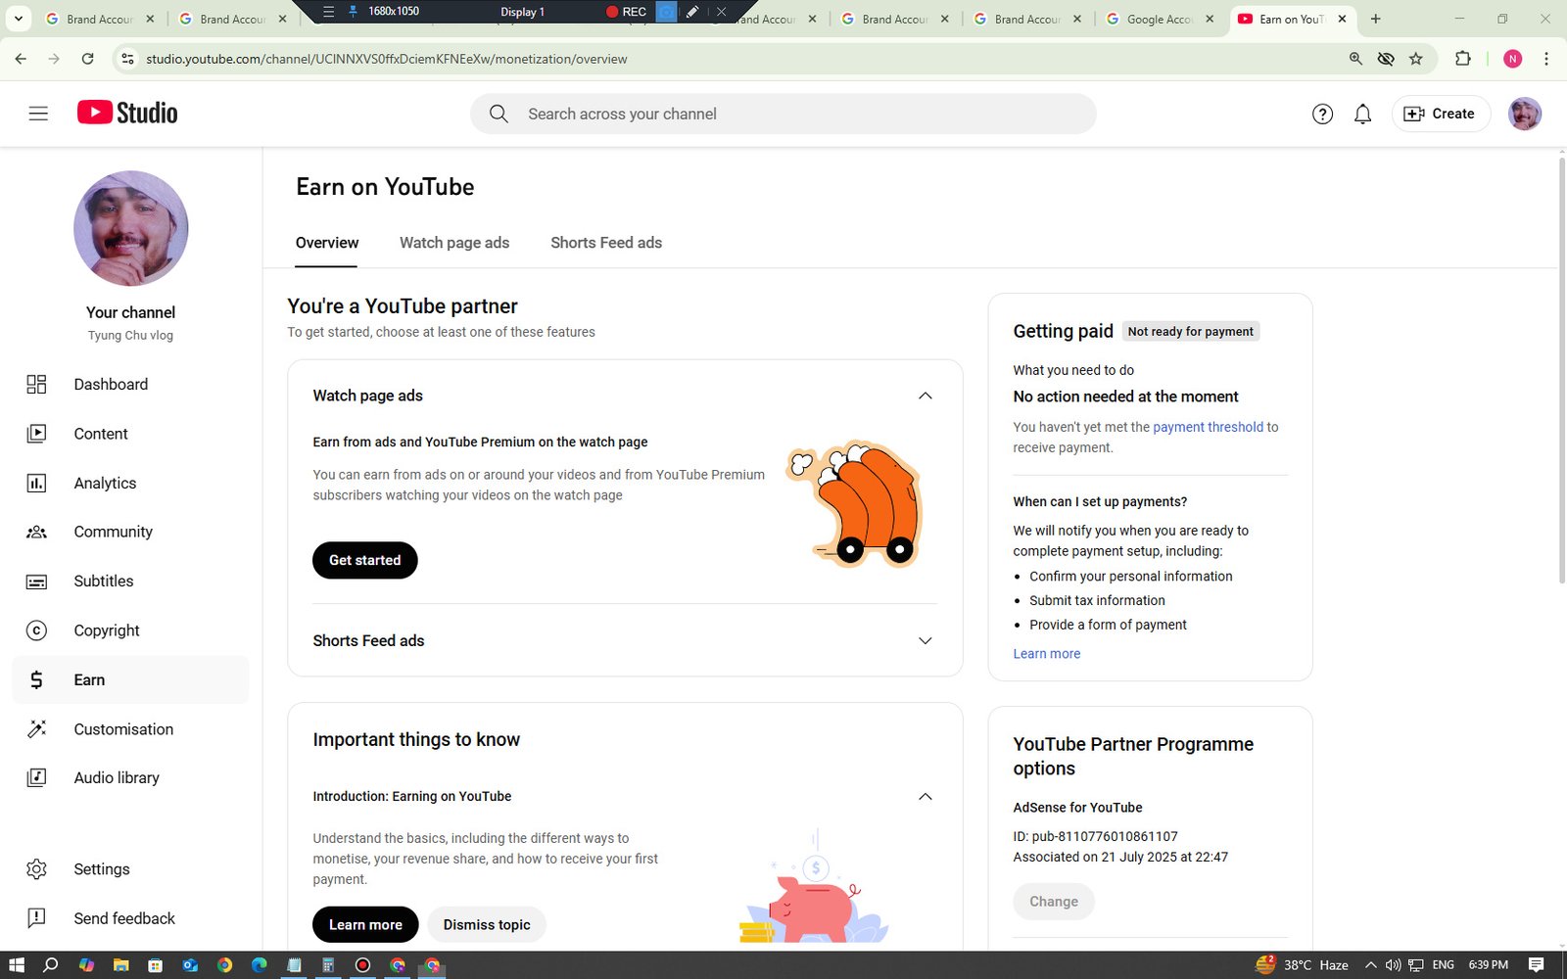1567x979 pixels.
Task: Open Dashboard from the sidebar
Action: pyautogui.click(x=130, y=385)
